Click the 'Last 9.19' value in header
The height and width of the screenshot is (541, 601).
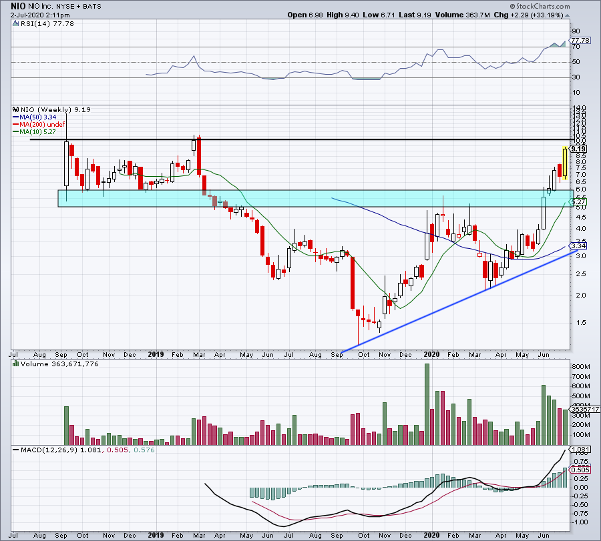[x=415, y=15]
